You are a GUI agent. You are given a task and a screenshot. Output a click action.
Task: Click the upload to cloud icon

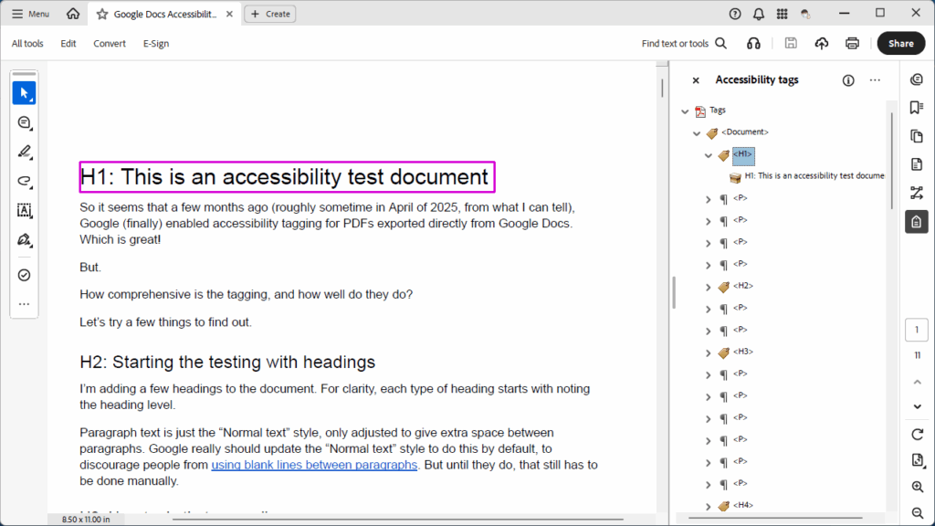822,43
